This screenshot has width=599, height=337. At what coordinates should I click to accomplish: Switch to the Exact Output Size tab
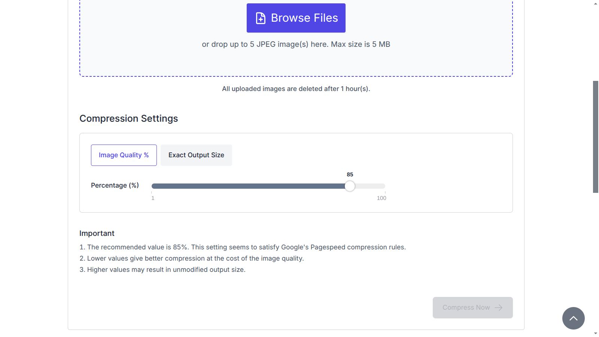tap(196, 155)
